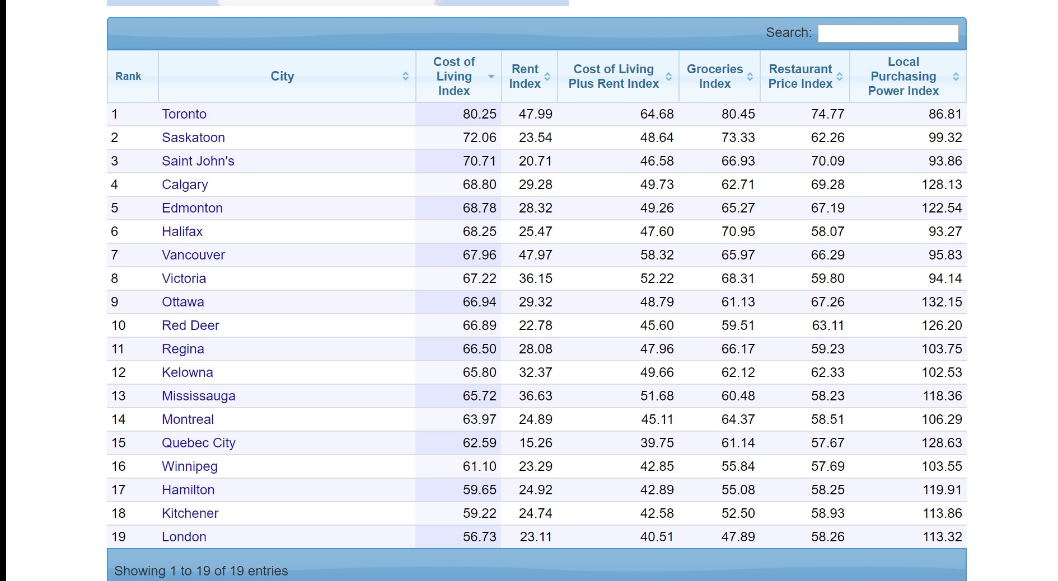Sort by the Rent Index arrows
The image size is (1058, 581).
pyautogui.click(x=547, y=77)
